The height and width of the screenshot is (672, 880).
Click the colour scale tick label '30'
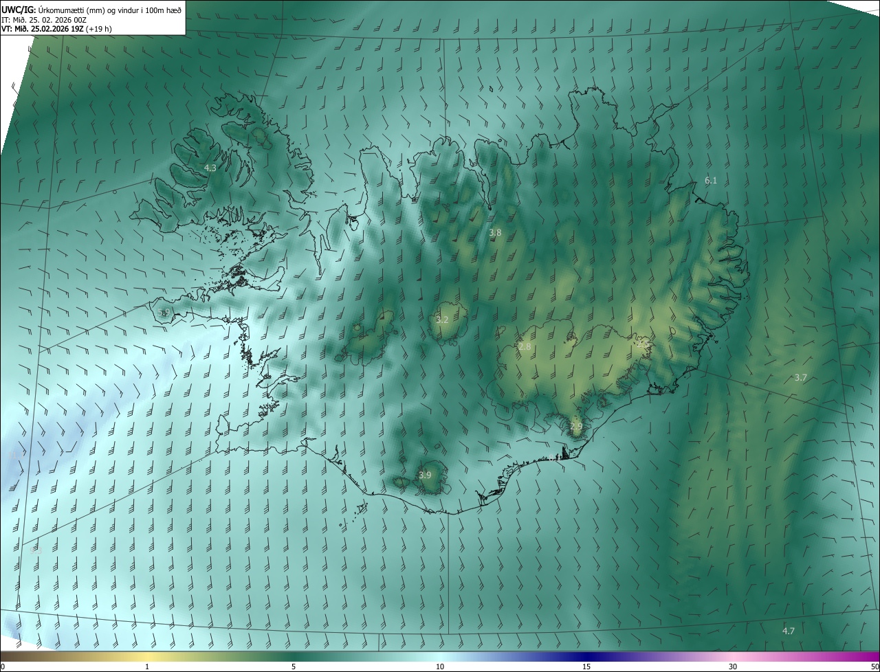pyautogui.click(x=733, y=667)
